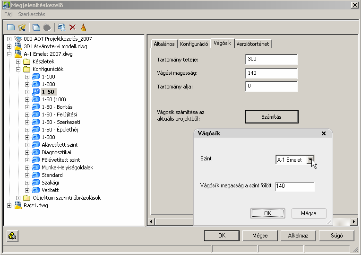Screen dimensions: 361x255
Task: Click the Objektum szerinti ábrázolások folder icon
Action: [x=27, y=198]
